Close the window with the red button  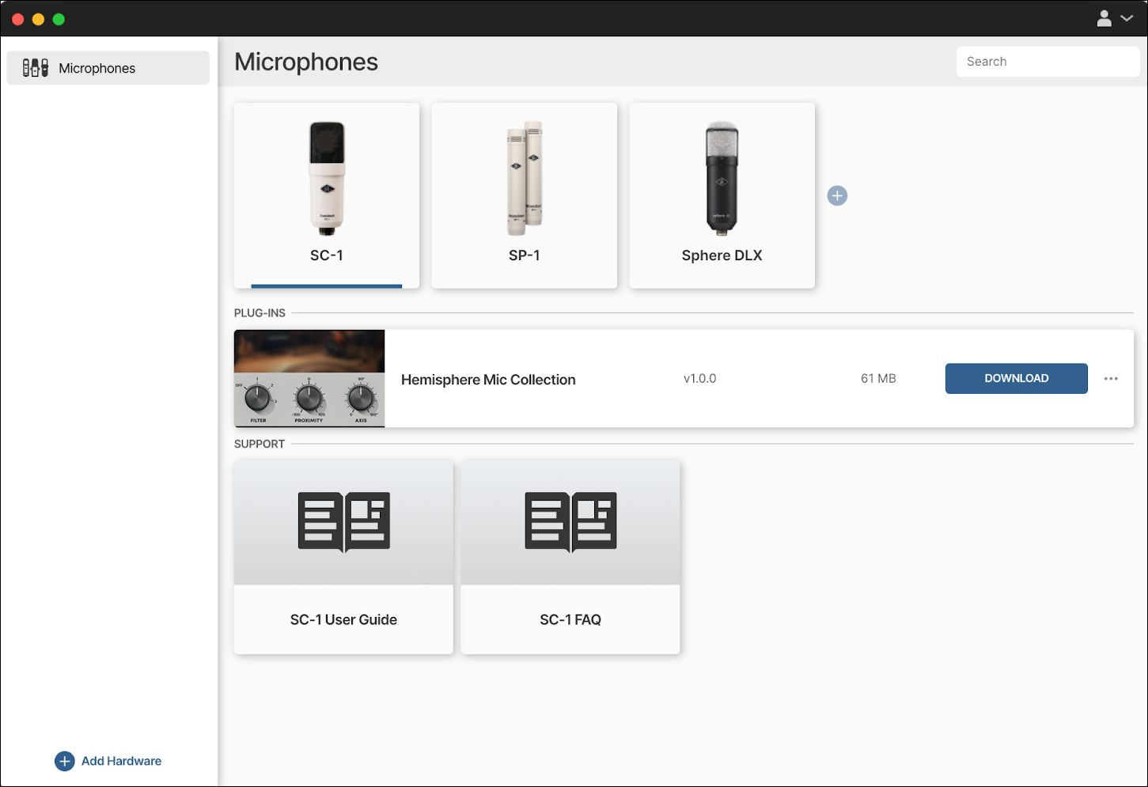click(x=17, y=19)
